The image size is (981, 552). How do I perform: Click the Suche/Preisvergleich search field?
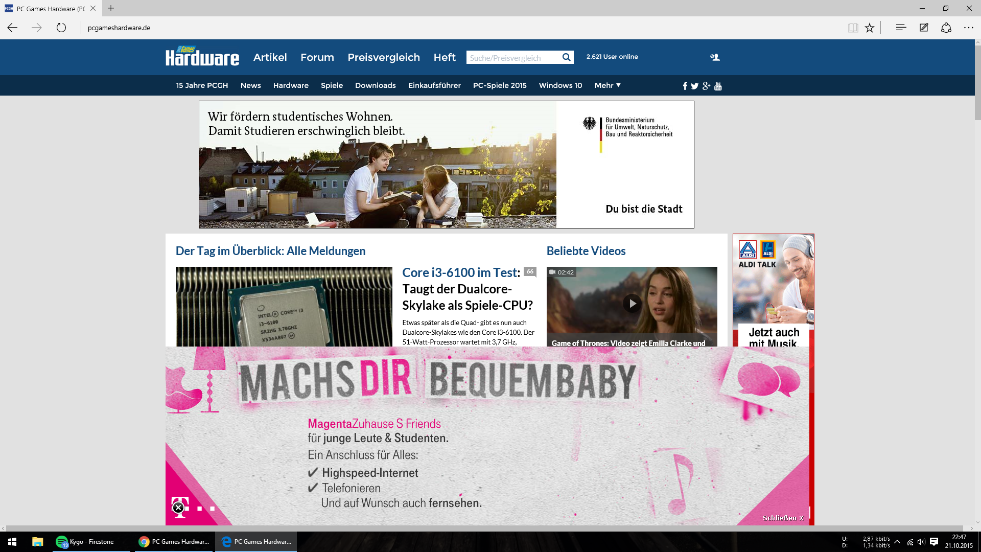click(512, 58)
